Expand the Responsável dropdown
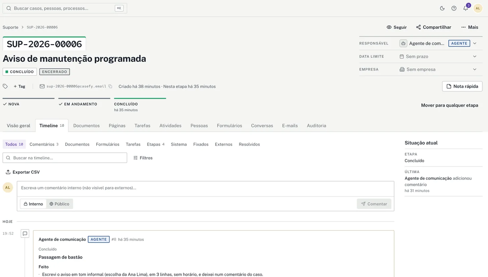This screenshot has width=488, height=277. [x=475, y=43]
